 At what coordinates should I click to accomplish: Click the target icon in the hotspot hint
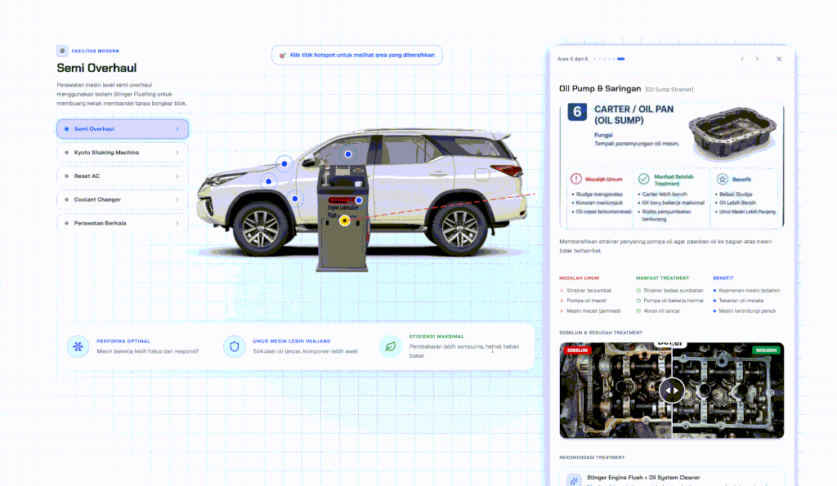click(283, 55)
